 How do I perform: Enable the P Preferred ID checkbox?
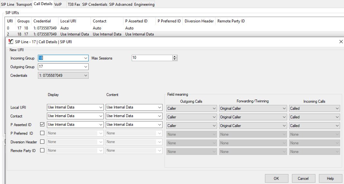tap(42, 133)
